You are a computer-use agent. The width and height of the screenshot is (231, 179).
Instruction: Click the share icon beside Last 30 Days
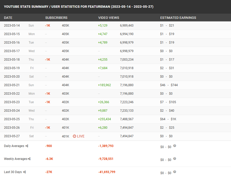(25, 172)
